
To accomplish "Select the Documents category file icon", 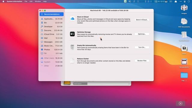I will [42, 30].
